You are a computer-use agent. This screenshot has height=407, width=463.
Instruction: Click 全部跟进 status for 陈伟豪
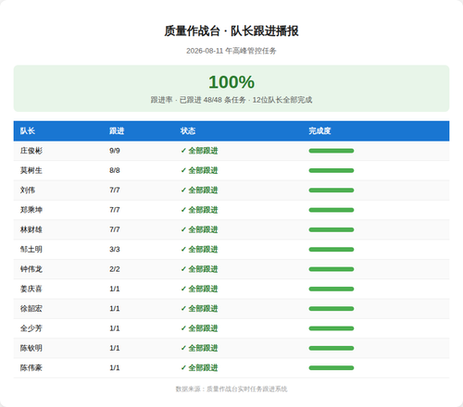(x=199, y=368)
